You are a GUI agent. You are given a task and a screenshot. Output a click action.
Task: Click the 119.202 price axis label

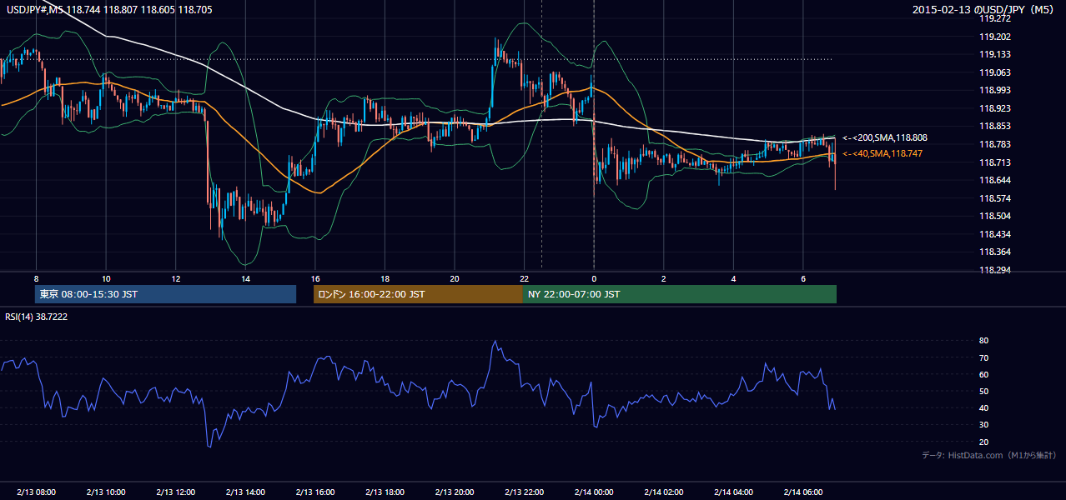(995, 37)
